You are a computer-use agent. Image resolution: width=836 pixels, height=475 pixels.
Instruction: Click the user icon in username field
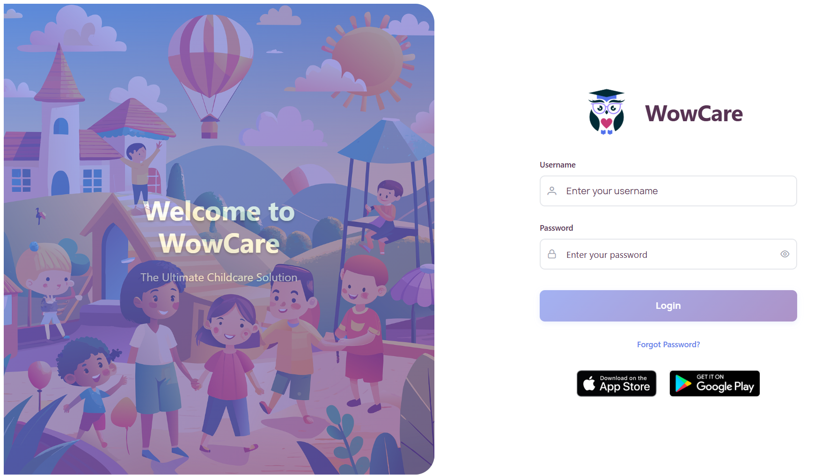click(x=552, y=191)
